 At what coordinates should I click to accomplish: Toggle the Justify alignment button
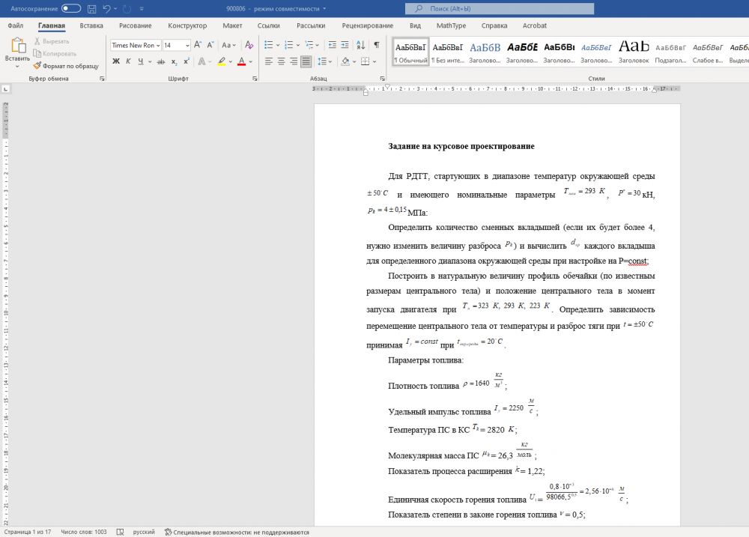coord(306,61)
